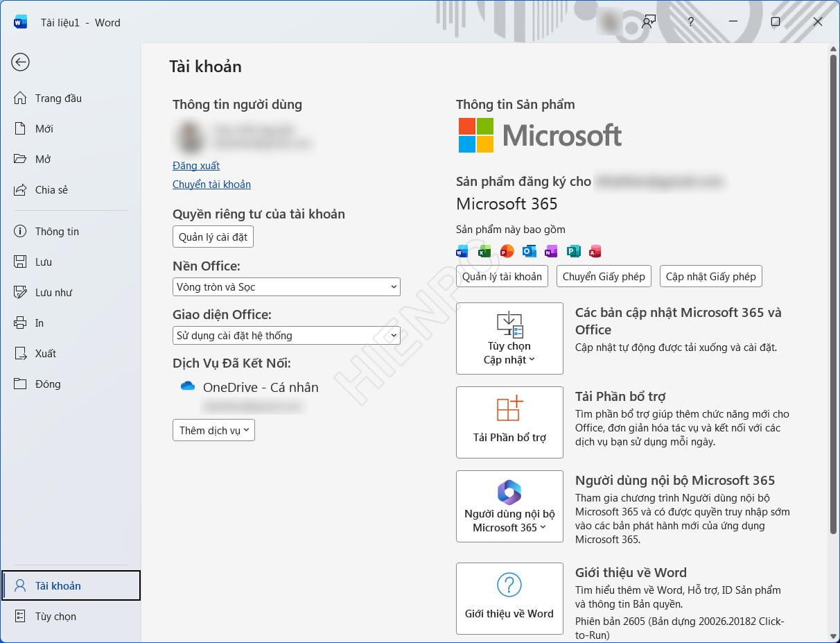Click the Tài liệu1 - Word title text
This screenshot has width=840, height=643.
point(80,22)
